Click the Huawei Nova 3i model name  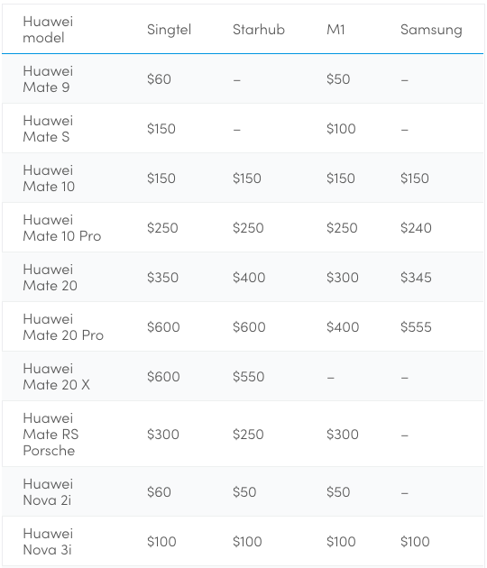48,542
